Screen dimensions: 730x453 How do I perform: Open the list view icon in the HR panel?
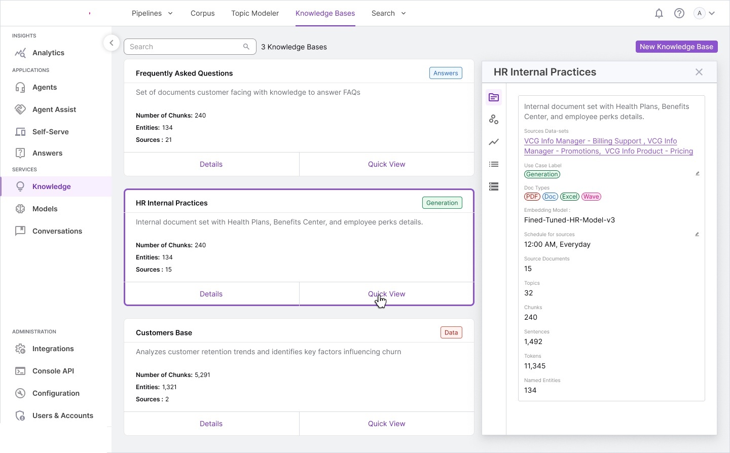tap(494, 164)
